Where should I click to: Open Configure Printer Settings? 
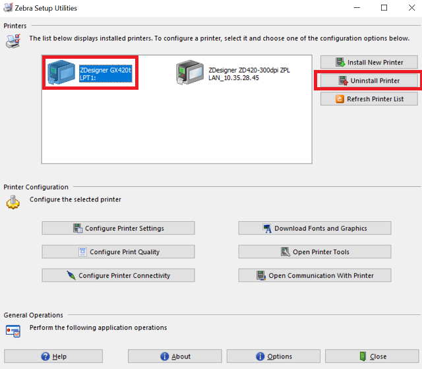(118, 228)
